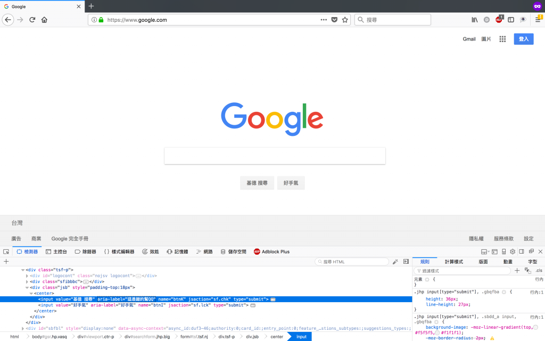Click the Adblock Plus toolbar icon

pos(499,20)
